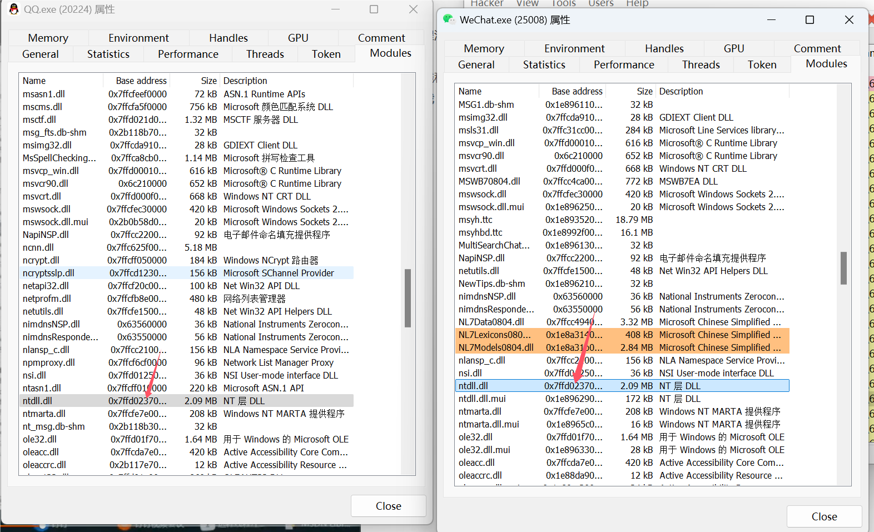
Task: Switch to Statistics tab in WeChat.exe window
Action: [x=544, y=64]
